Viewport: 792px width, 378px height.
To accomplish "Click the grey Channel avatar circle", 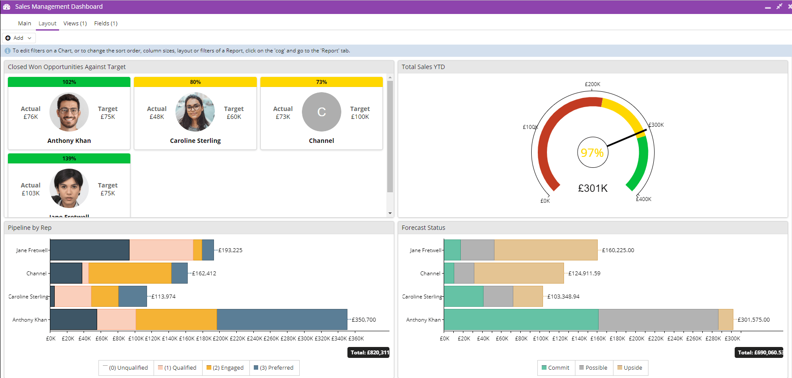I will (321, 112).
